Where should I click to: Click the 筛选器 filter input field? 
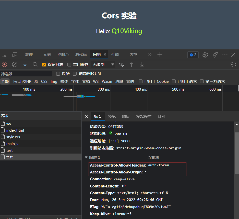[26, 74]
